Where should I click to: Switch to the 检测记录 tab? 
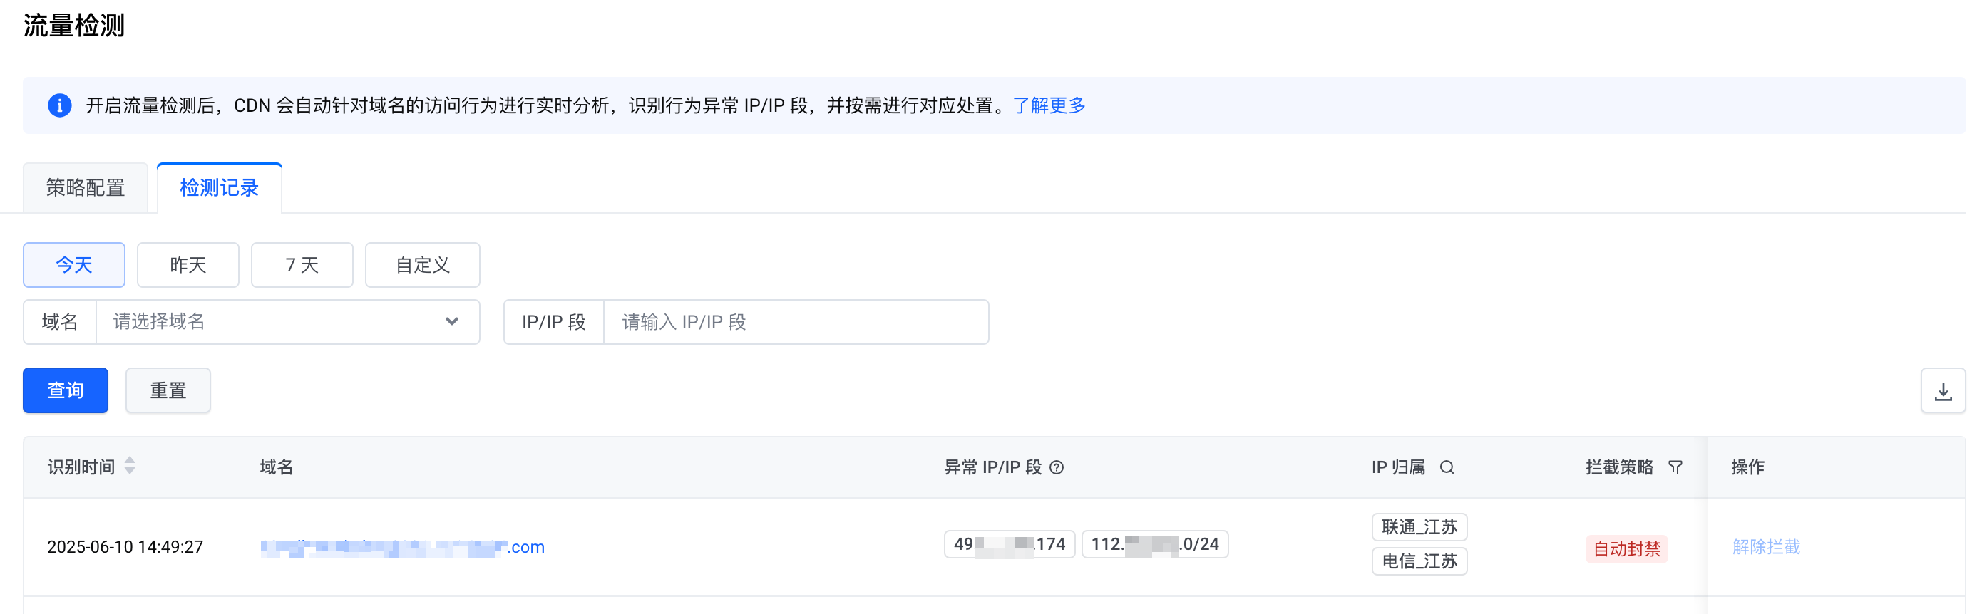pos(220,187)
